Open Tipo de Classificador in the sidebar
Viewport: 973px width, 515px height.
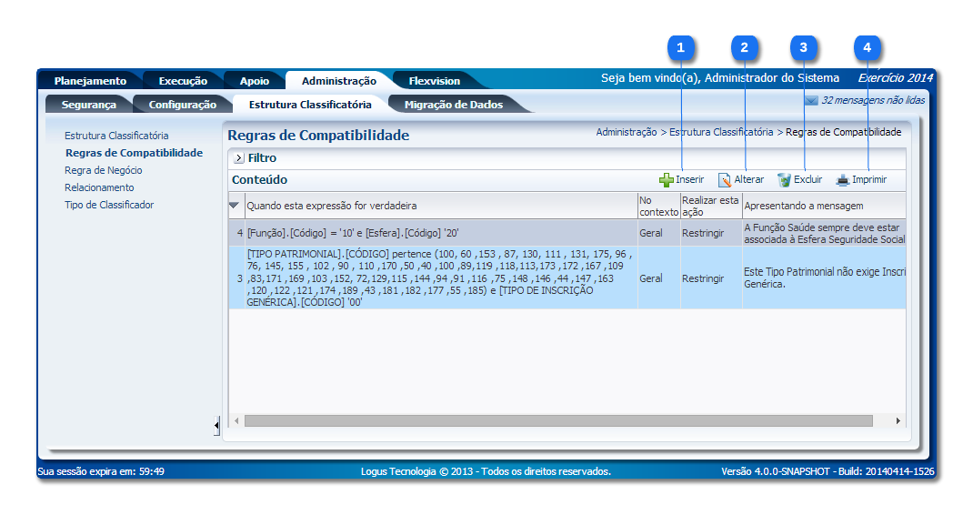[109, 205]
